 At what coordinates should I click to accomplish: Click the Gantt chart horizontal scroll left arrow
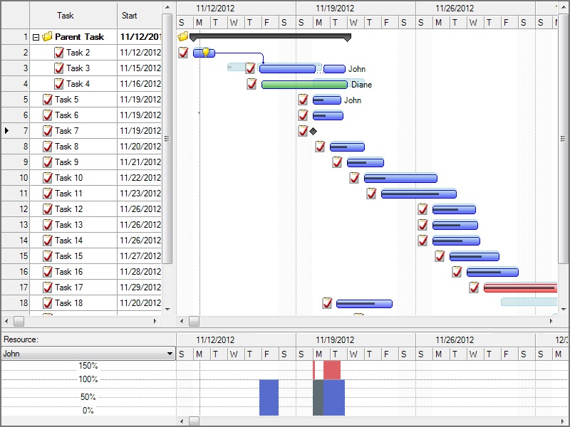click(182, 322)
